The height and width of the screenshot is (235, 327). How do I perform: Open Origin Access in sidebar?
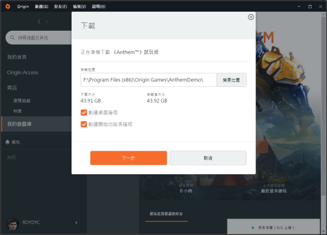22,73
